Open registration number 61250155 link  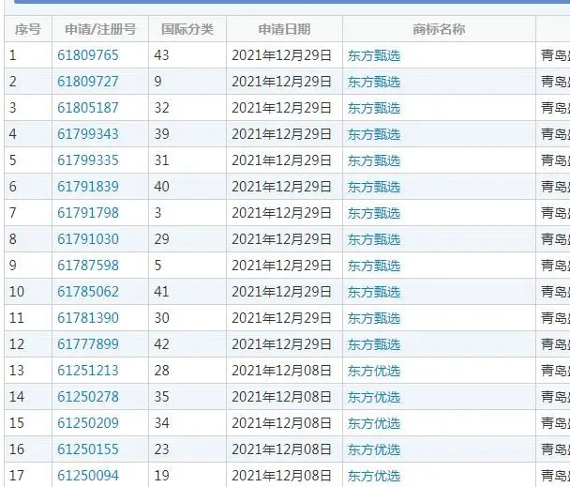pos(88,449)
